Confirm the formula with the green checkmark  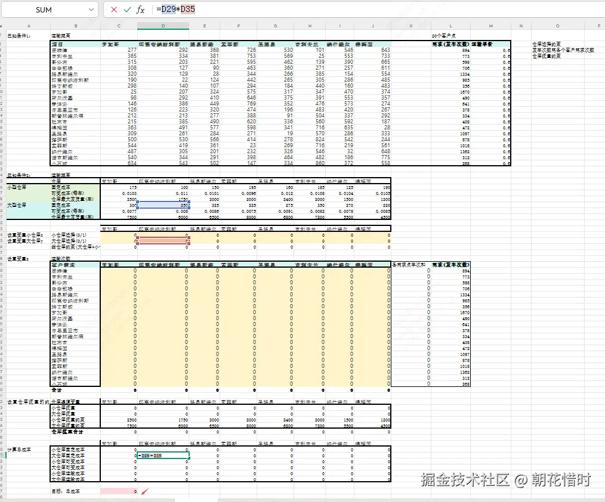[127, 10]
